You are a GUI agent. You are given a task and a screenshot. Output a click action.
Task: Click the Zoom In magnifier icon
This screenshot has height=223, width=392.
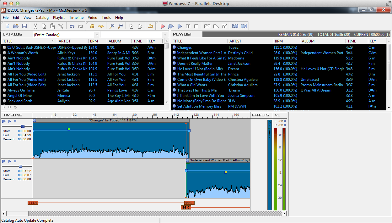[112, 26]
